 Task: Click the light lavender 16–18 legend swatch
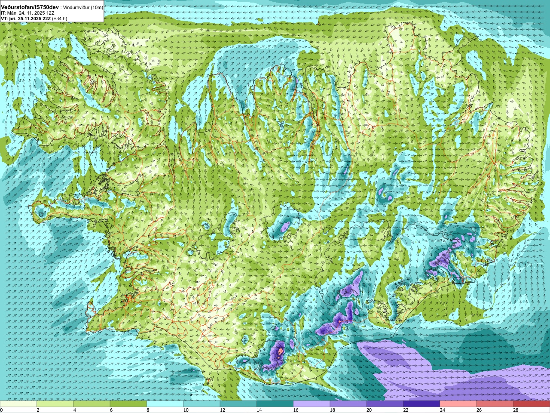[312, 404]
